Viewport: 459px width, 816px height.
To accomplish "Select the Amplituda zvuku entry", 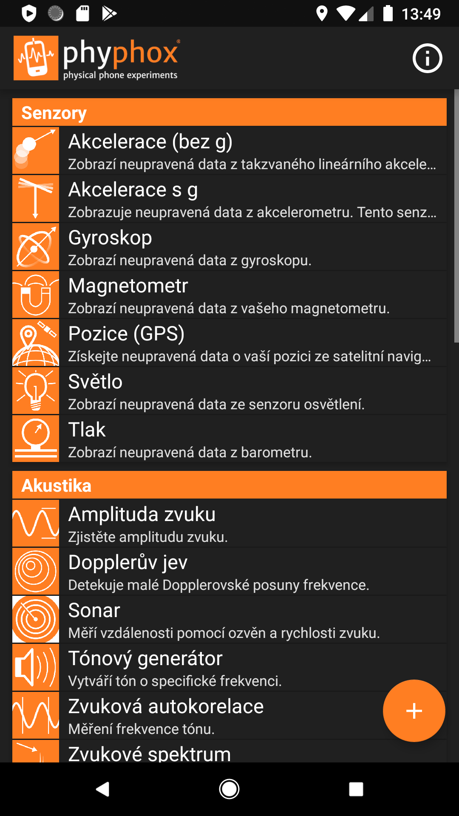I will 251,524.
